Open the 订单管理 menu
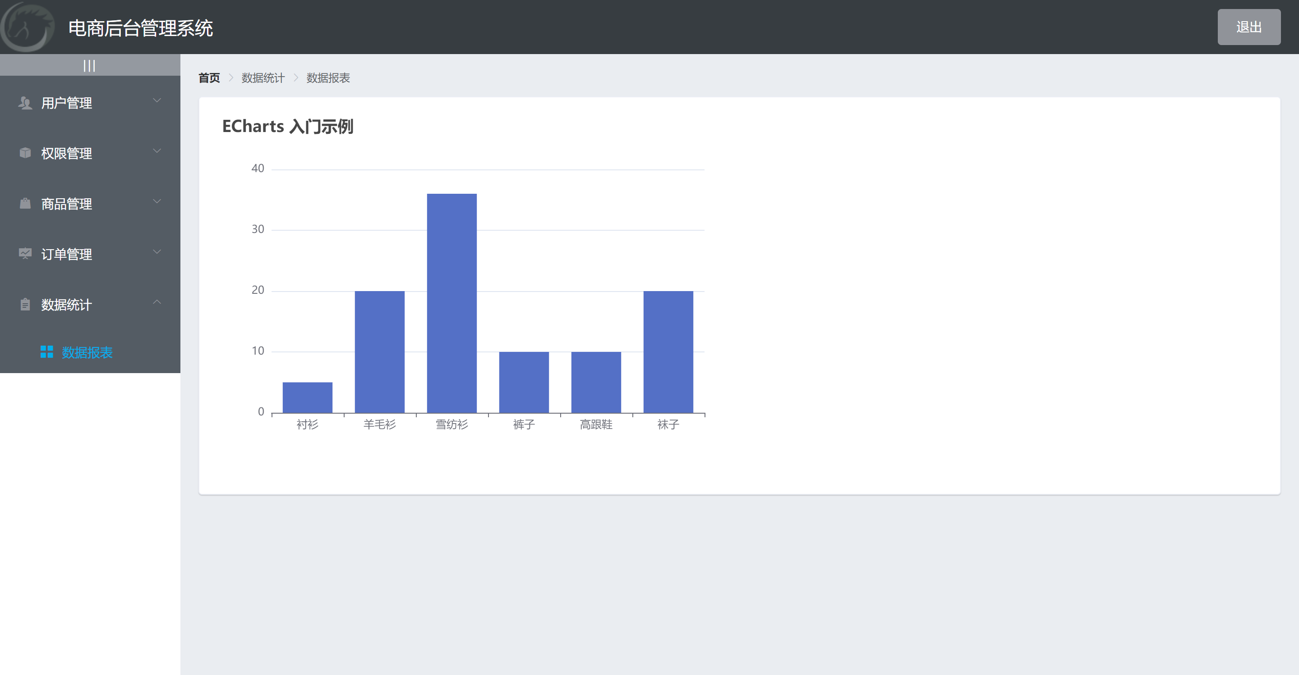The height and width of the screenshot is (675, 1299). click(90, 254)
